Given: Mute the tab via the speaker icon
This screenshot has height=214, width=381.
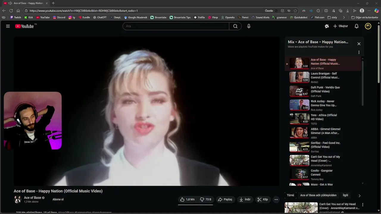Looking at the screenshot, I should pos(10,3).
